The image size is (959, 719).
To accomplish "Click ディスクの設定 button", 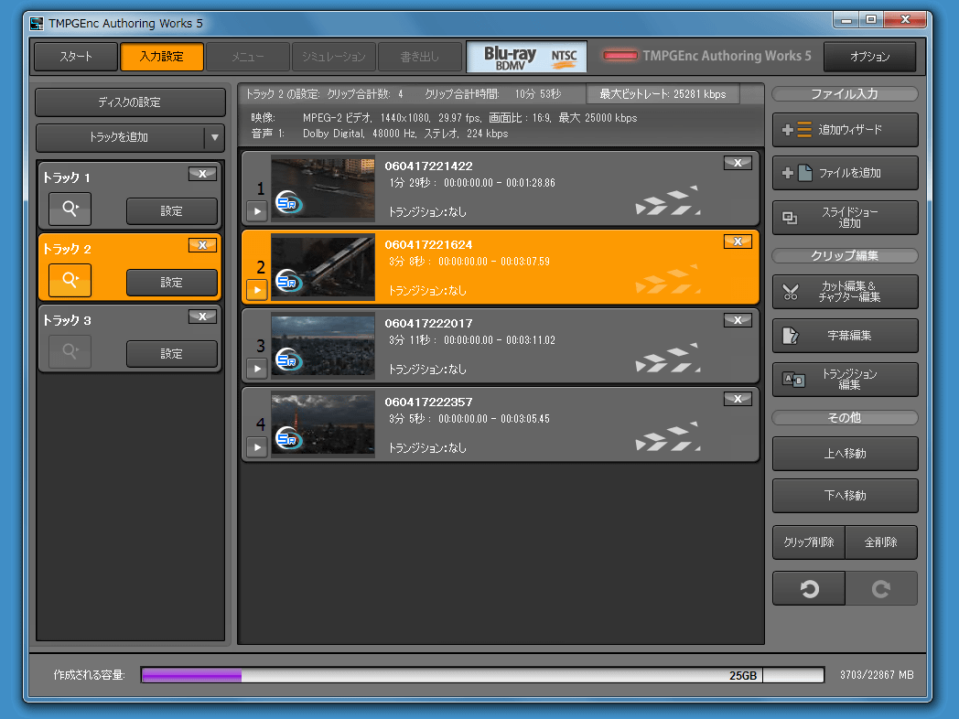I will (x=130, y=102).
